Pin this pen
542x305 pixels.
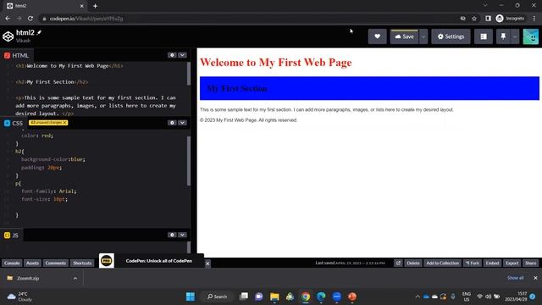point(503,36)
